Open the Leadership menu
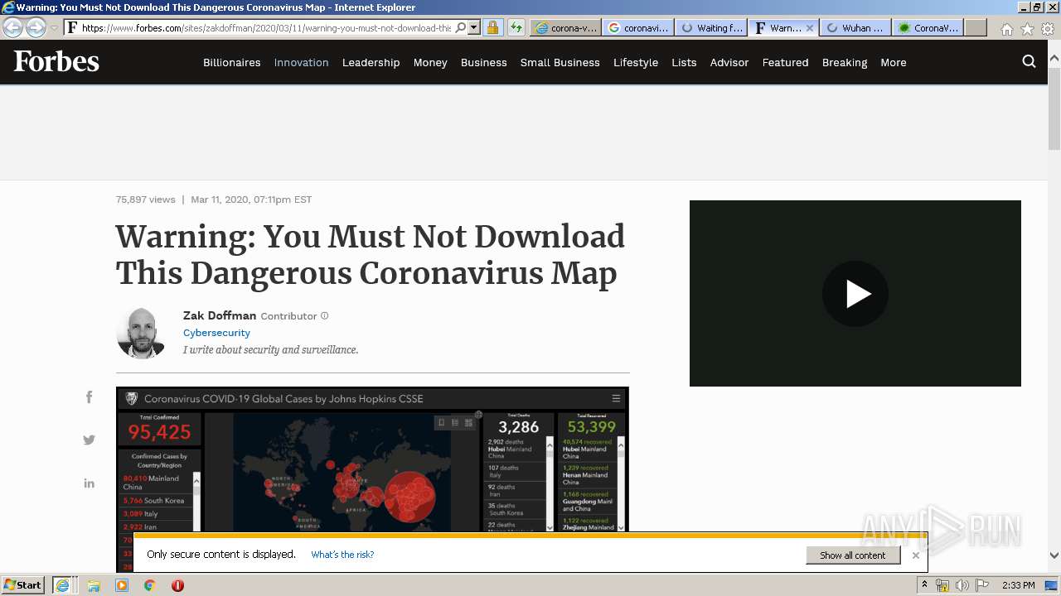 371,62
